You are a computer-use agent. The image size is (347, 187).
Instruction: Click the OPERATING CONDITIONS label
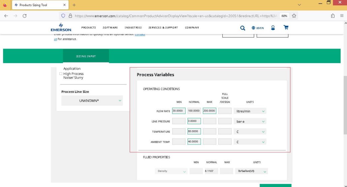click(x=161, y=89)
